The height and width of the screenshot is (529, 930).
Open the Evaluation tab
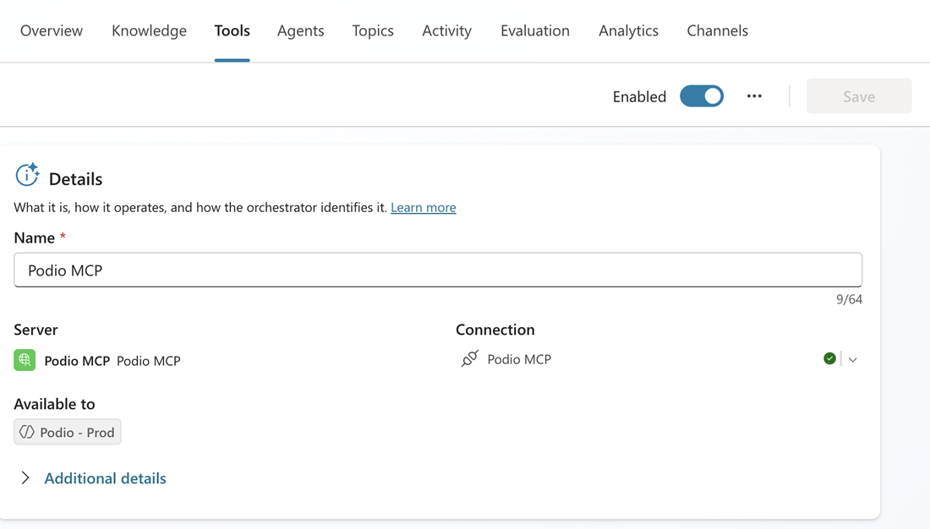pyautogui.click(x=535, y=30)
